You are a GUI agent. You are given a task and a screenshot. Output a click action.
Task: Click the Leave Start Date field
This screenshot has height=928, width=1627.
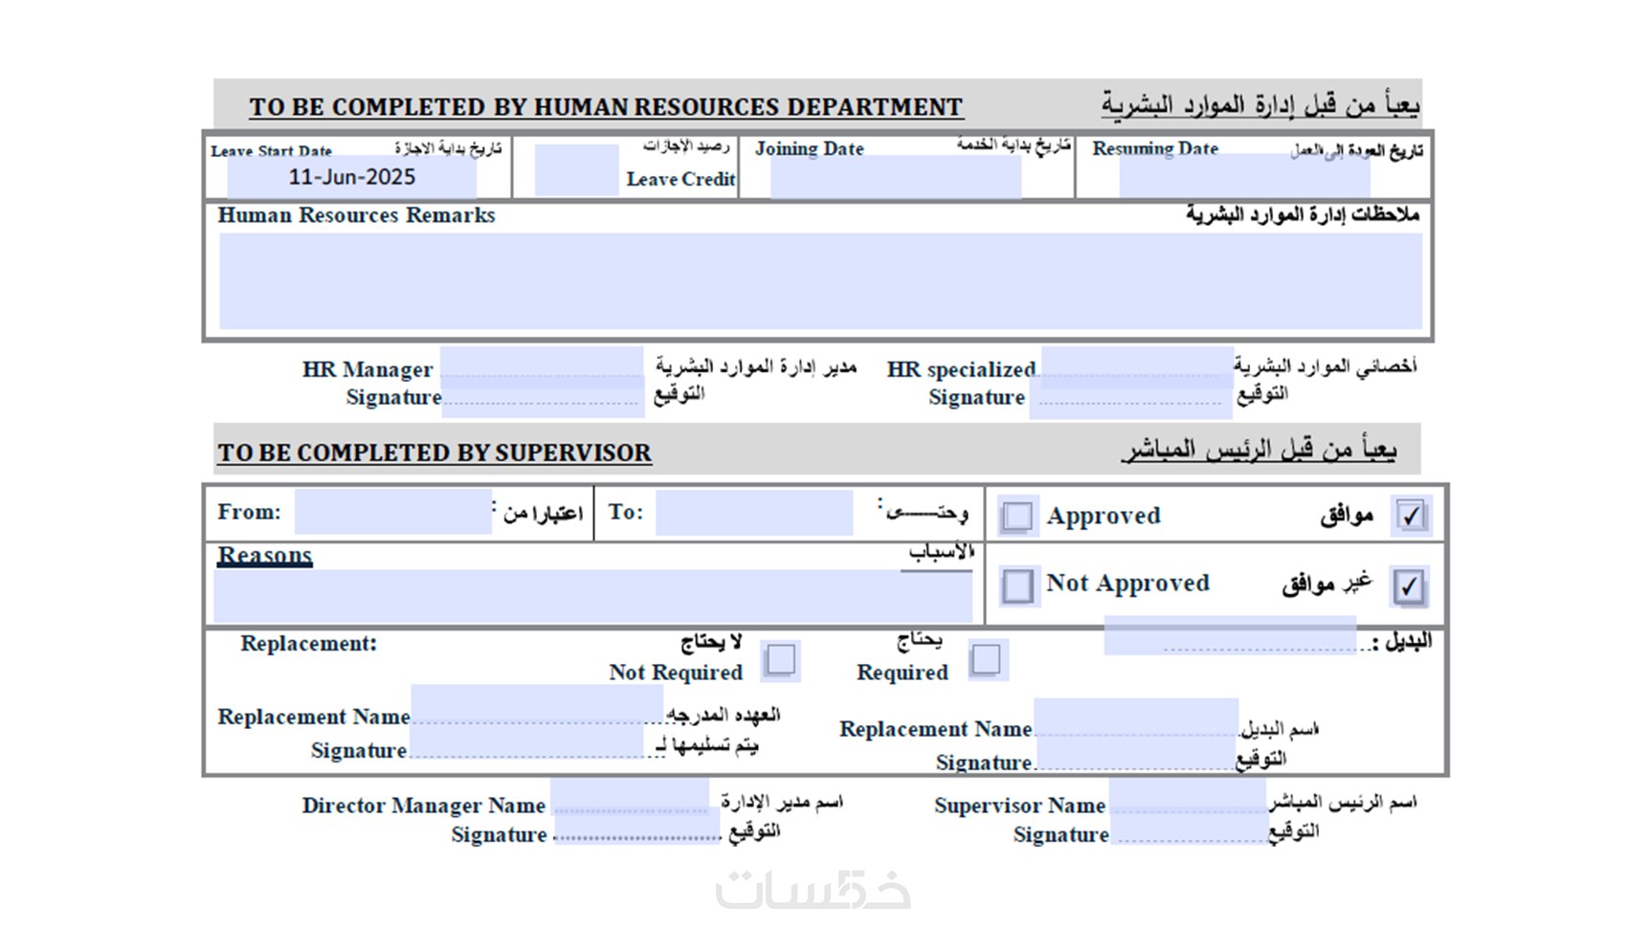352,177
